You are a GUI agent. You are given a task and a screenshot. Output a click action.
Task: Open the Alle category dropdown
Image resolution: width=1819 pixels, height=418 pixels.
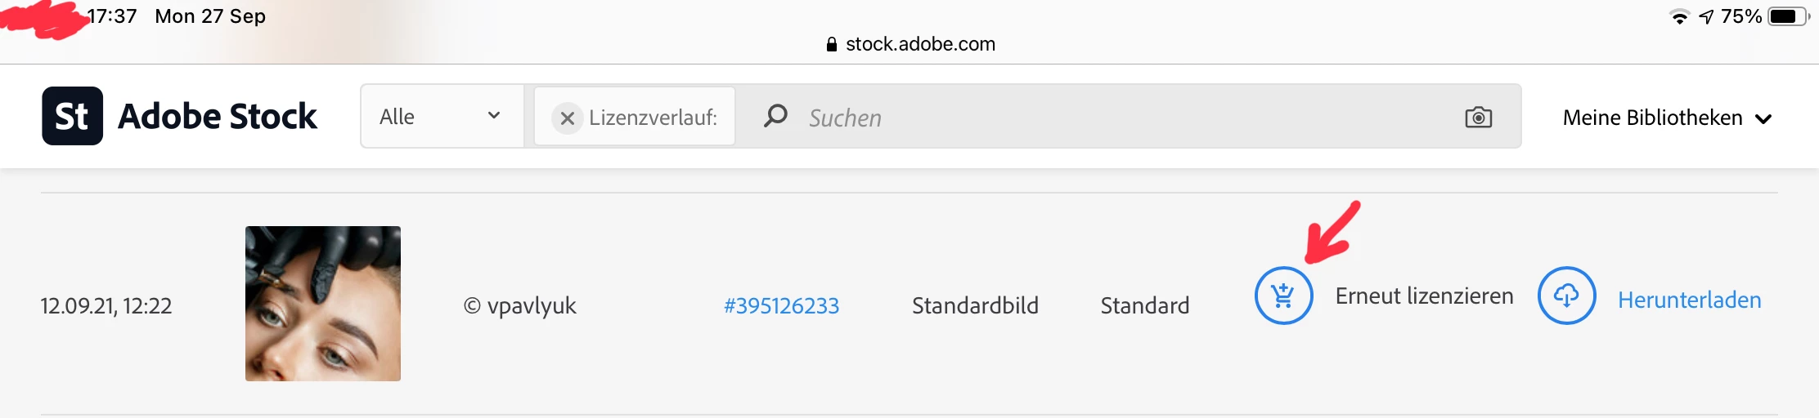click(441, 117)
